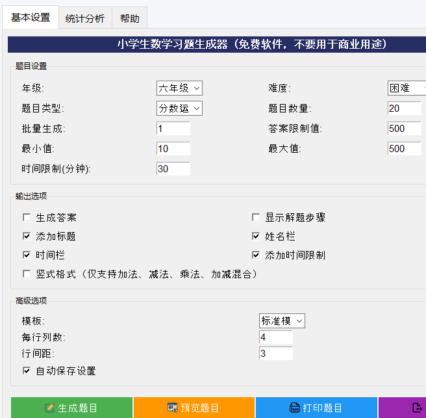The height and width of the screenshot is (418, 426).
Task: Enable 竖式格式 vertical format checkbox
Action: (27, 274)
